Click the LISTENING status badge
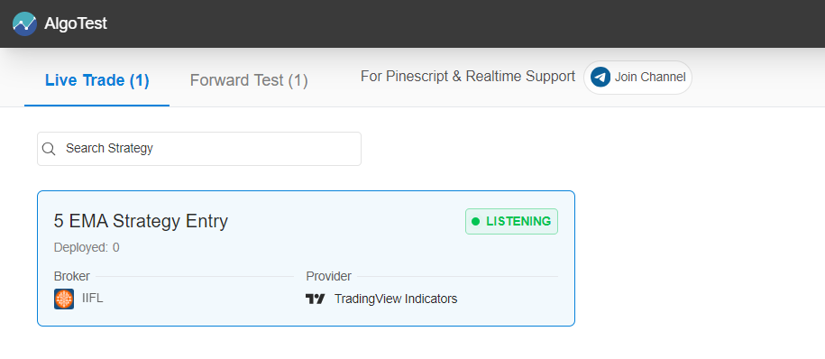 click(511, 222)
